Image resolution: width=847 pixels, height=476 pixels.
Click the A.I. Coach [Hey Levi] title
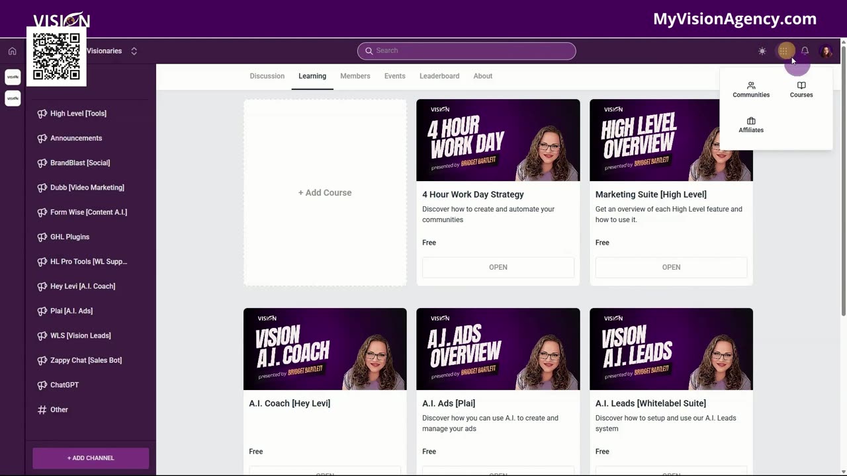[289, 403]
